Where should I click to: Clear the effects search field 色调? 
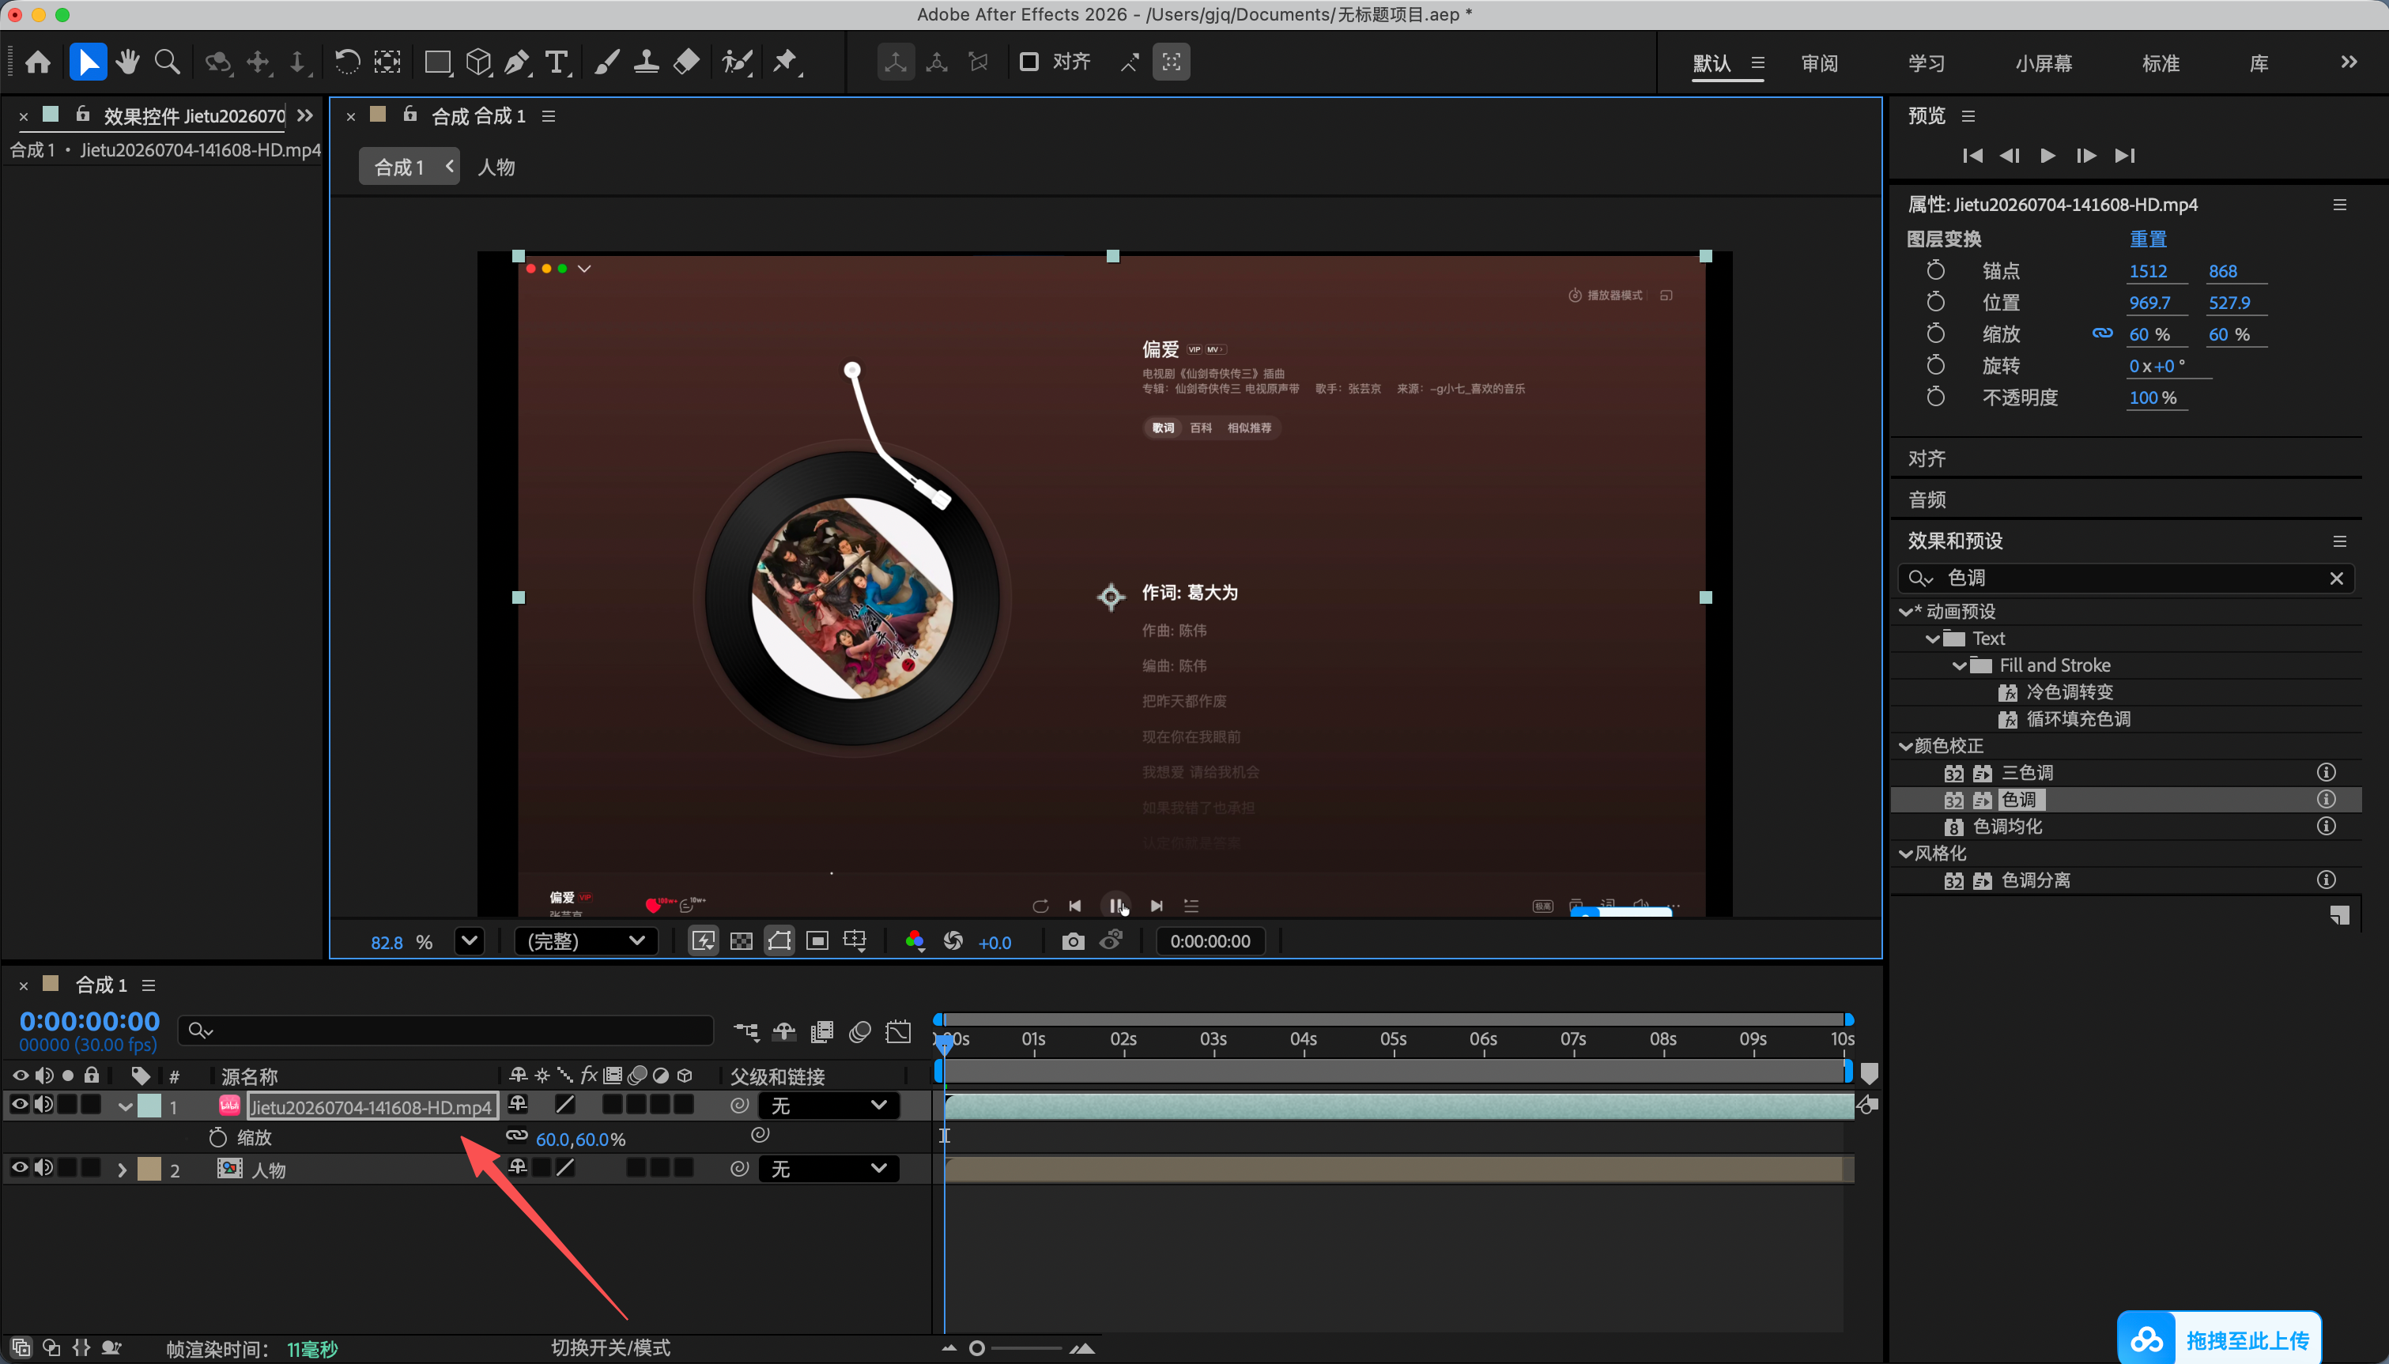click(x=2337, y=578)
